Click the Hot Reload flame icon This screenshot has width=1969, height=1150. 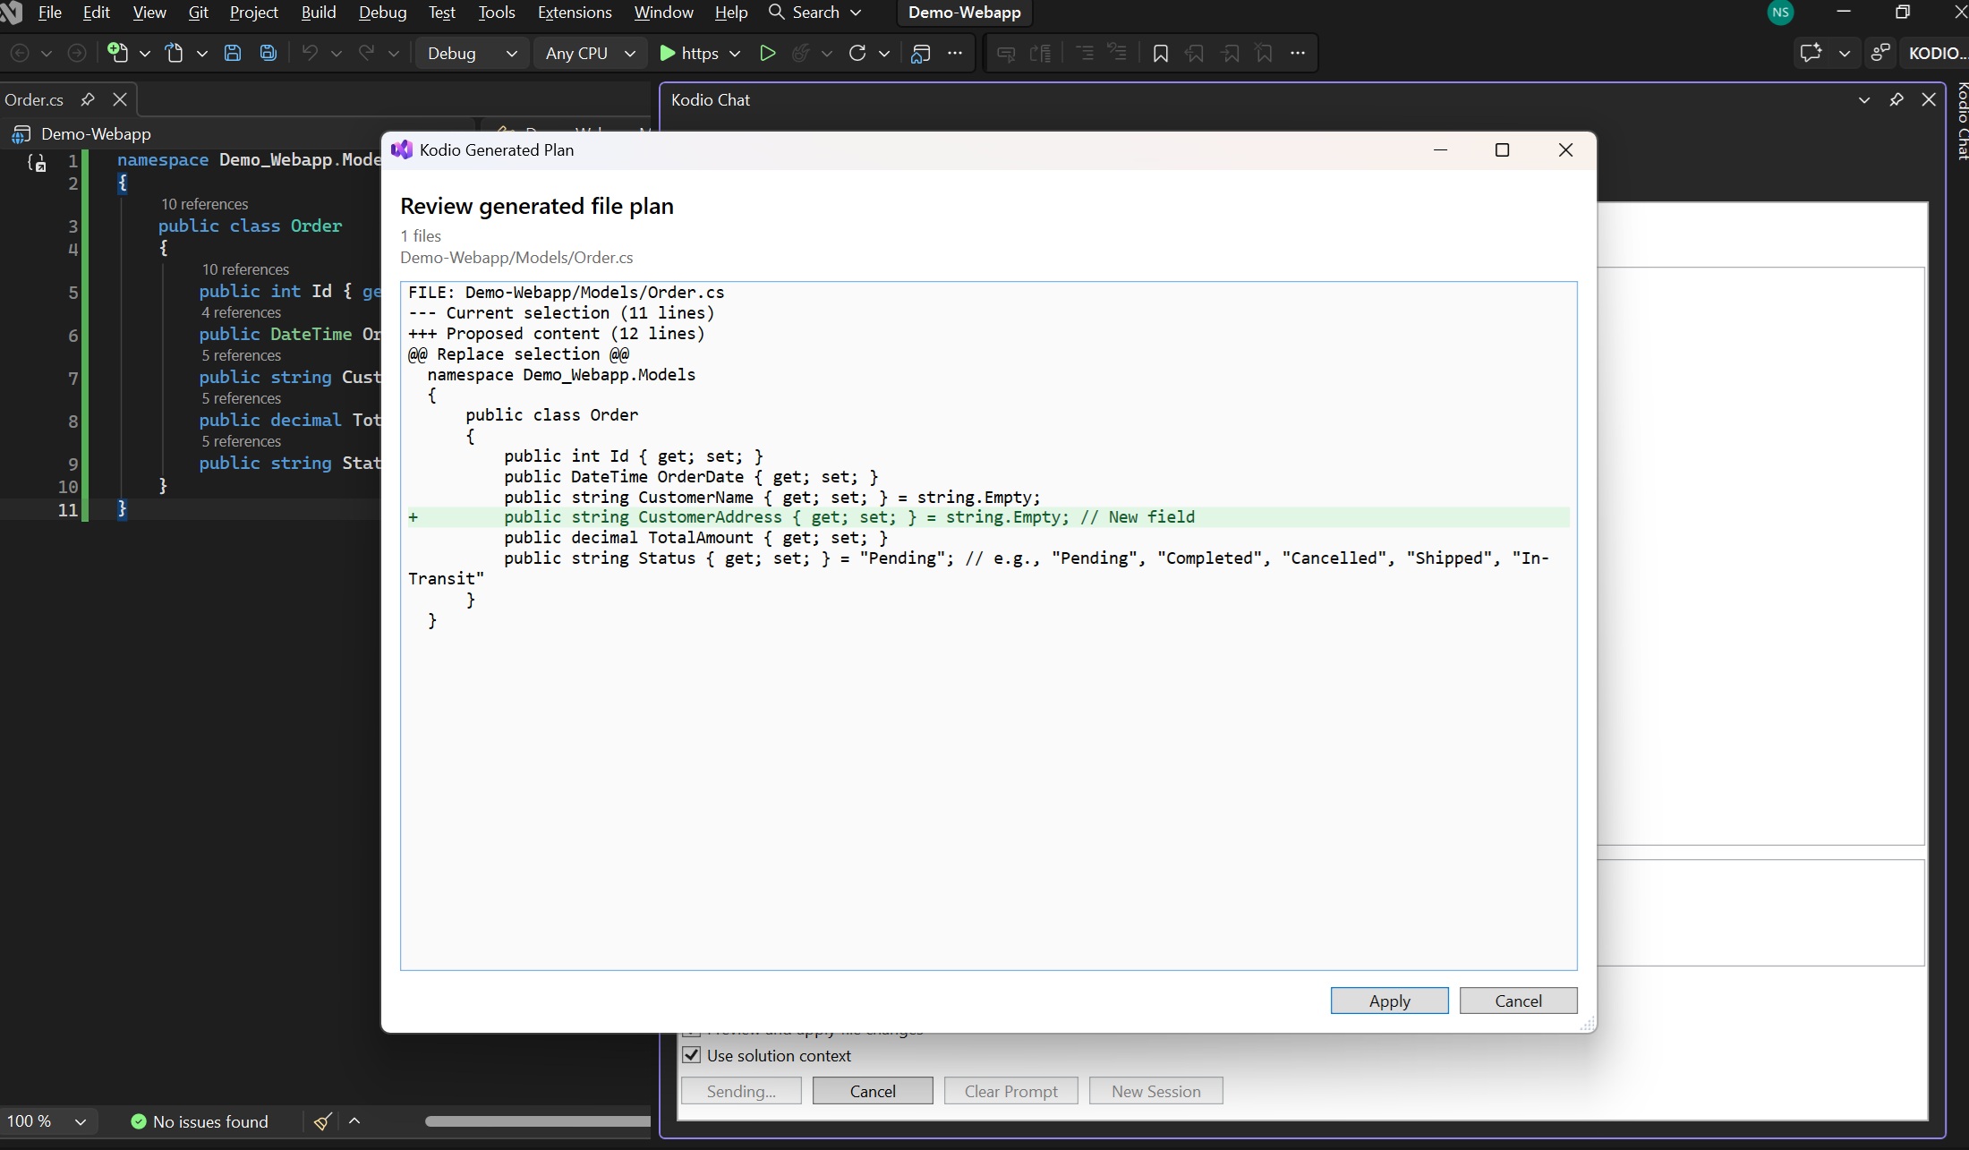[x=801, y=53]
